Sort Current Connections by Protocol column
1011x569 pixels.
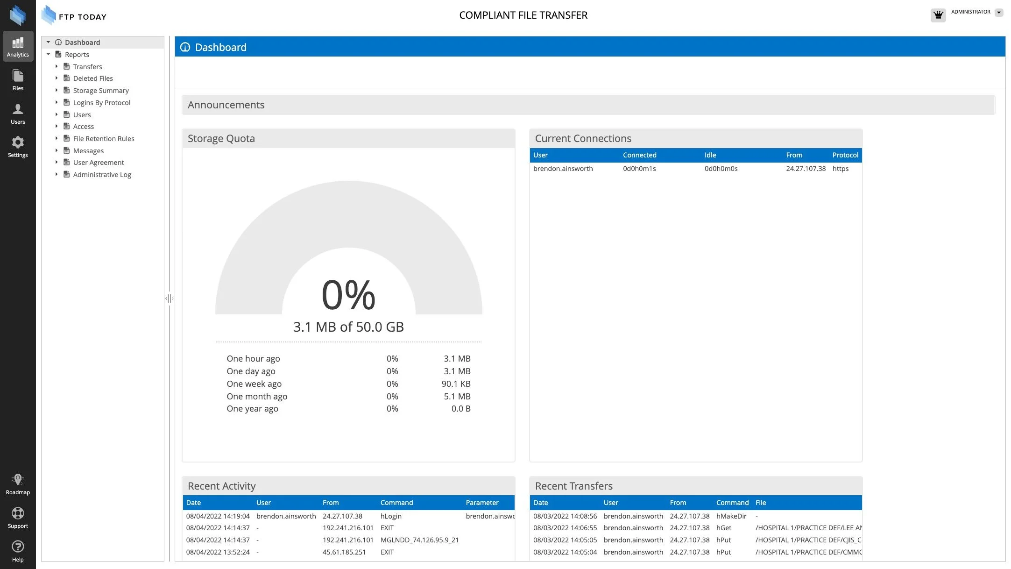pyautogui.click(x=845, y=155)
